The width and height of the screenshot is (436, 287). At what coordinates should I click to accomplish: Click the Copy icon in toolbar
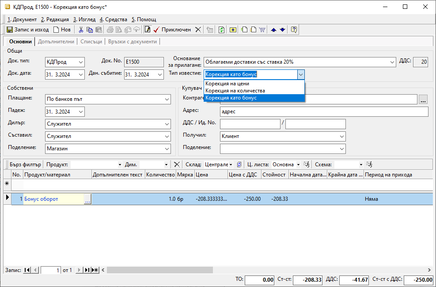90,30
